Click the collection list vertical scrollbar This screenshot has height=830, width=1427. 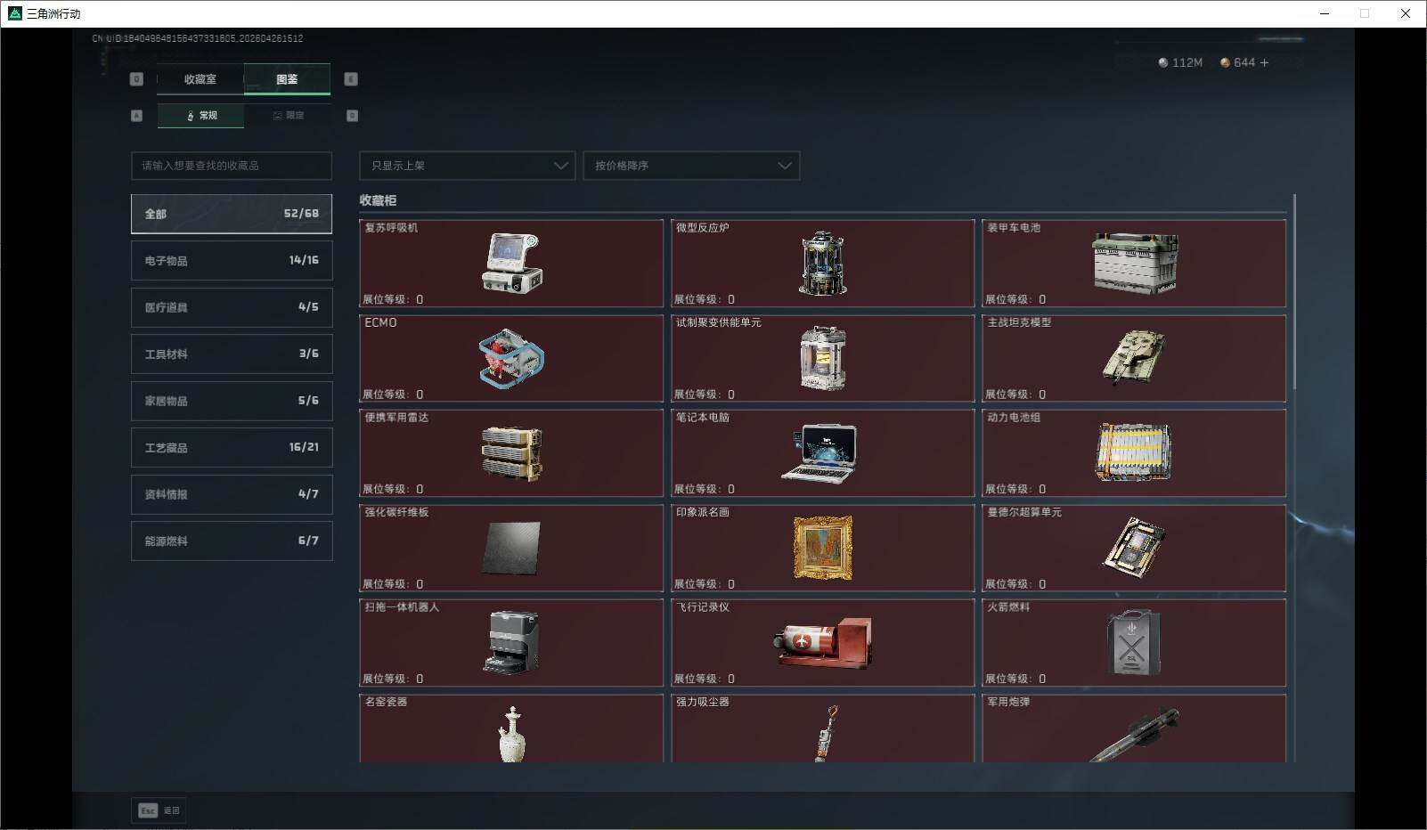(x=1294, y=291)
